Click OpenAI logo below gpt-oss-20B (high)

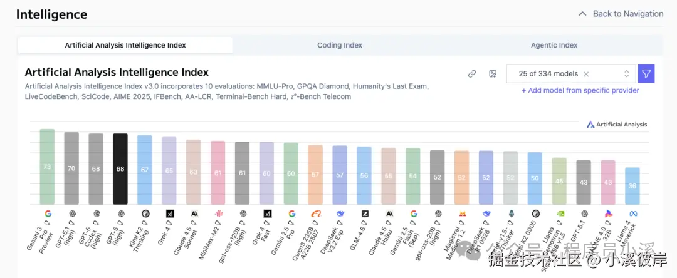point(438,214)
